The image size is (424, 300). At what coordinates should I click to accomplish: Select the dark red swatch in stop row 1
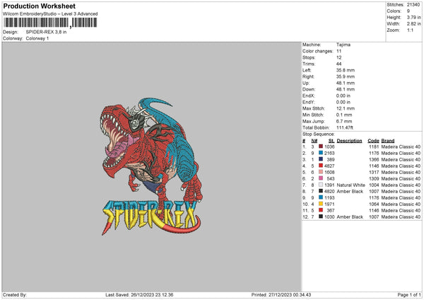pyautogui.click(x=321, y=146)
